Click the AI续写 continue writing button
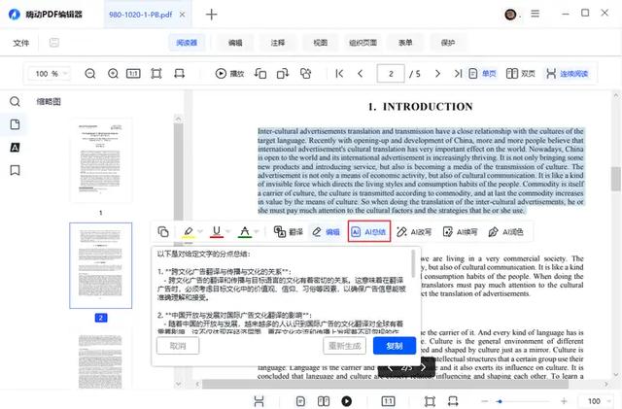Viewport: 622px width, 409px height. click(460, 231)
